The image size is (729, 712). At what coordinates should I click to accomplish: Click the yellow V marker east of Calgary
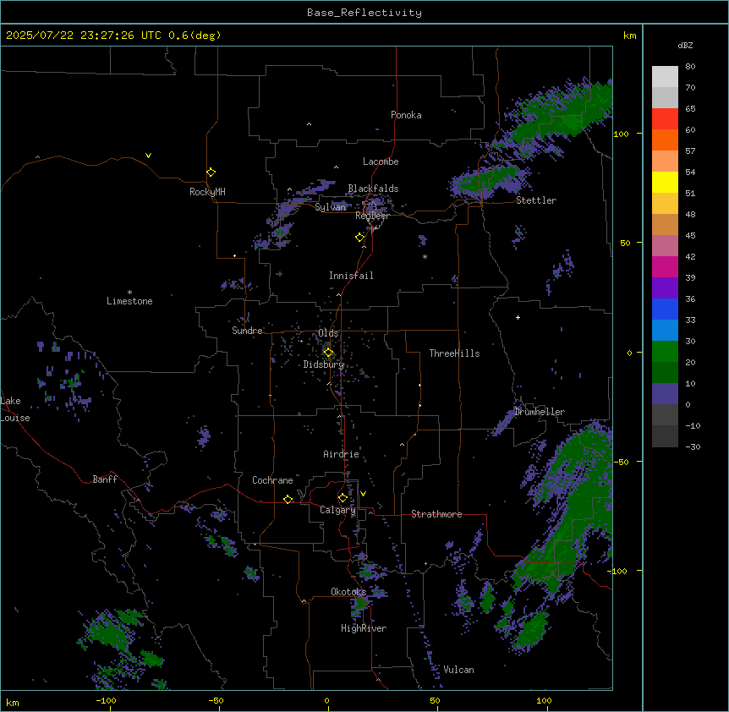pyautogui.click(x=363, y=494)
